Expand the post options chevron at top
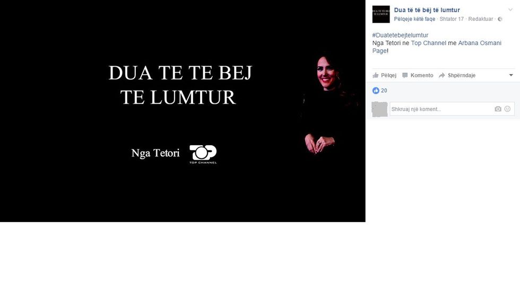Screen dimensions: 520x281 [510, 10]
